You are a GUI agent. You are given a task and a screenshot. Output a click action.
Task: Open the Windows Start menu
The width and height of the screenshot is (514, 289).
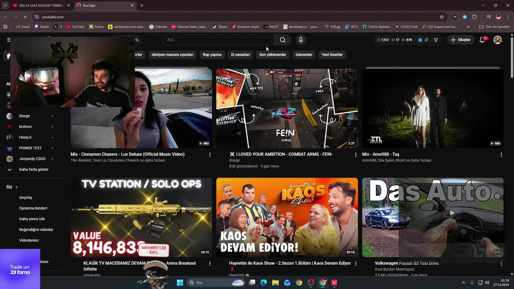point(180,283)
